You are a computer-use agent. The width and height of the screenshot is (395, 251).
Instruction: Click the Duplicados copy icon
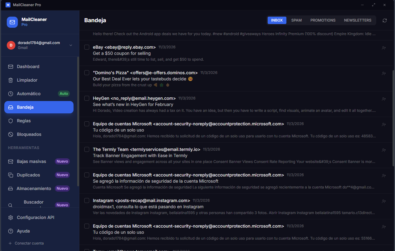(x=10, y=175)
